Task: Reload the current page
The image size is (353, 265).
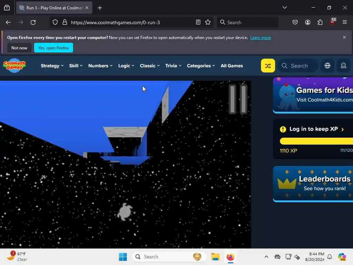Action: tap(33, 22)
